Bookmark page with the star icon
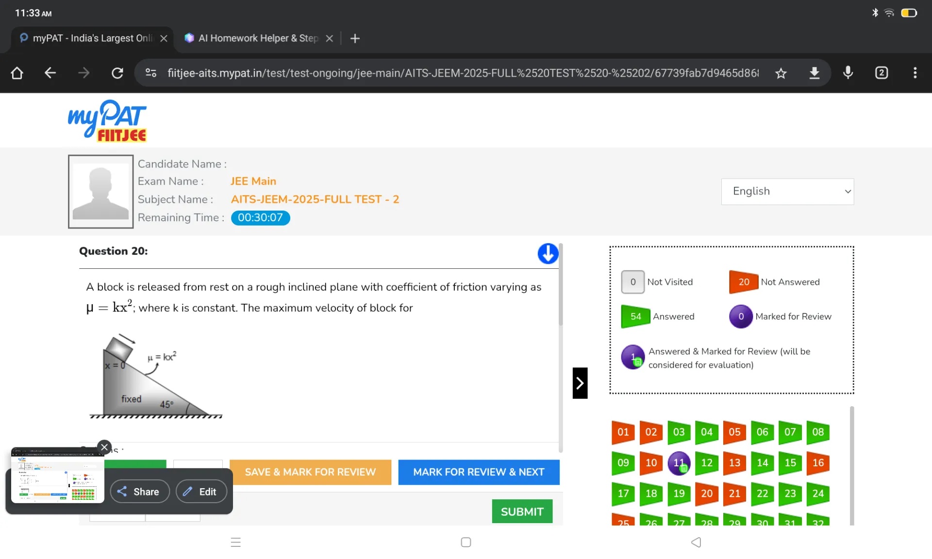The height and width of the screenshot is (559, 932). (781, 73)
